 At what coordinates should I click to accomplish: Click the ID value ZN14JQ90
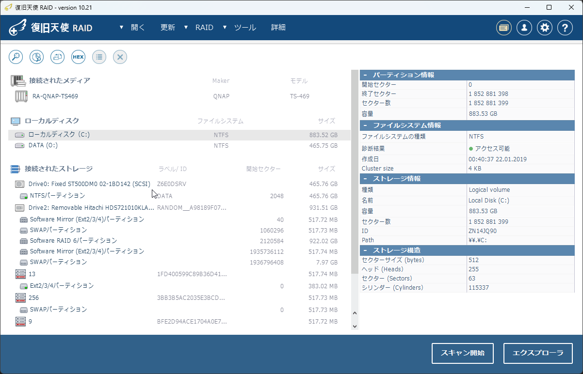tap(484, 231)
